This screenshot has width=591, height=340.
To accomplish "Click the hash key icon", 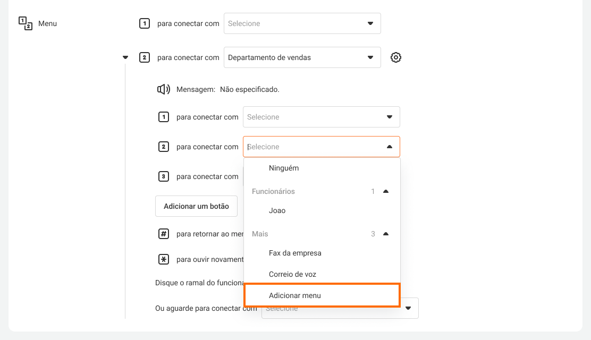I will 164,234.
